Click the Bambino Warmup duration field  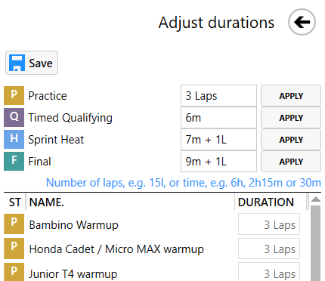tap(269, 224)
